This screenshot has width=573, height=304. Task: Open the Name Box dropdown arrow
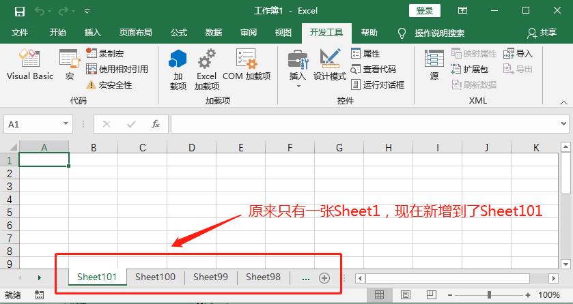tap(66, 123)
